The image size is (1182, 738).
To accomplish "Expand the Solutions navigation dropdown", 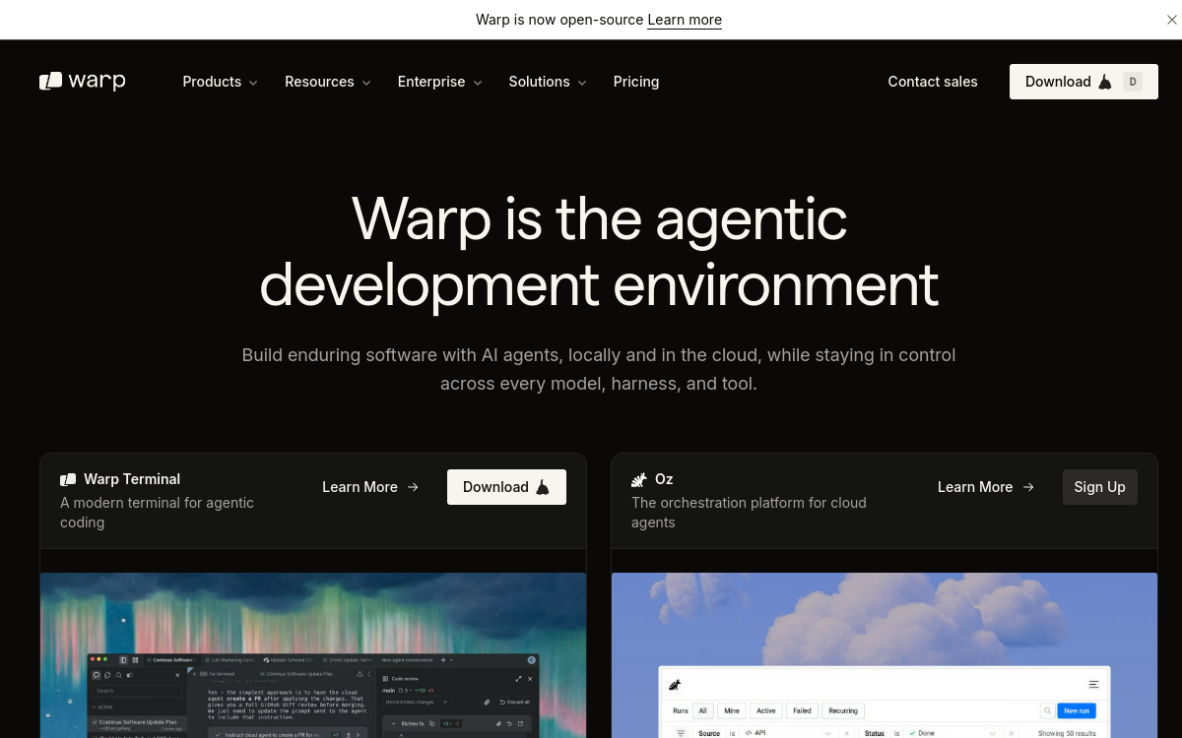I will 548,82.
